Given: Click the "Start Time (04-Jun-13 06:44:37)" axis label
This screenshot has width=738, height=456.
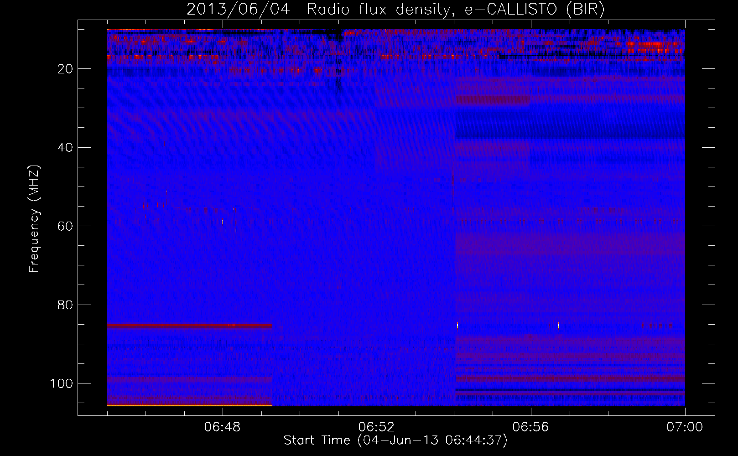Looking at the screenshot, I should (x=395, y=440).
